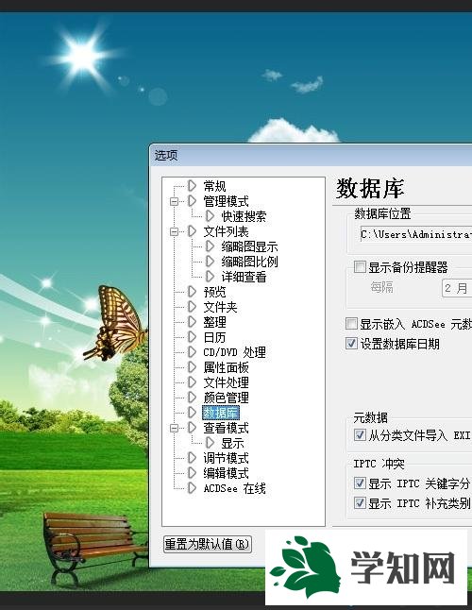Click the arrow icon beside 颜色管理
The image size is (472, 610).
pos(192,398)
